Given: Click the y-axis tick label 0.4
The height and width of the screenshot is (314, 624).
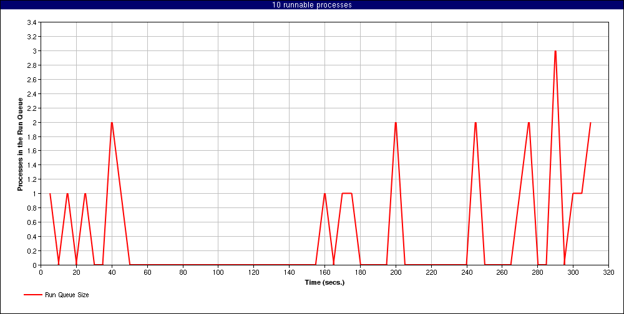Looking at the screenshot, I should 32,237.
